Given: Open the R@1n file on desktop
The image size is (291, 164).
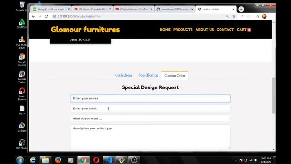Looking at the screenshot, I should (22, 110).
